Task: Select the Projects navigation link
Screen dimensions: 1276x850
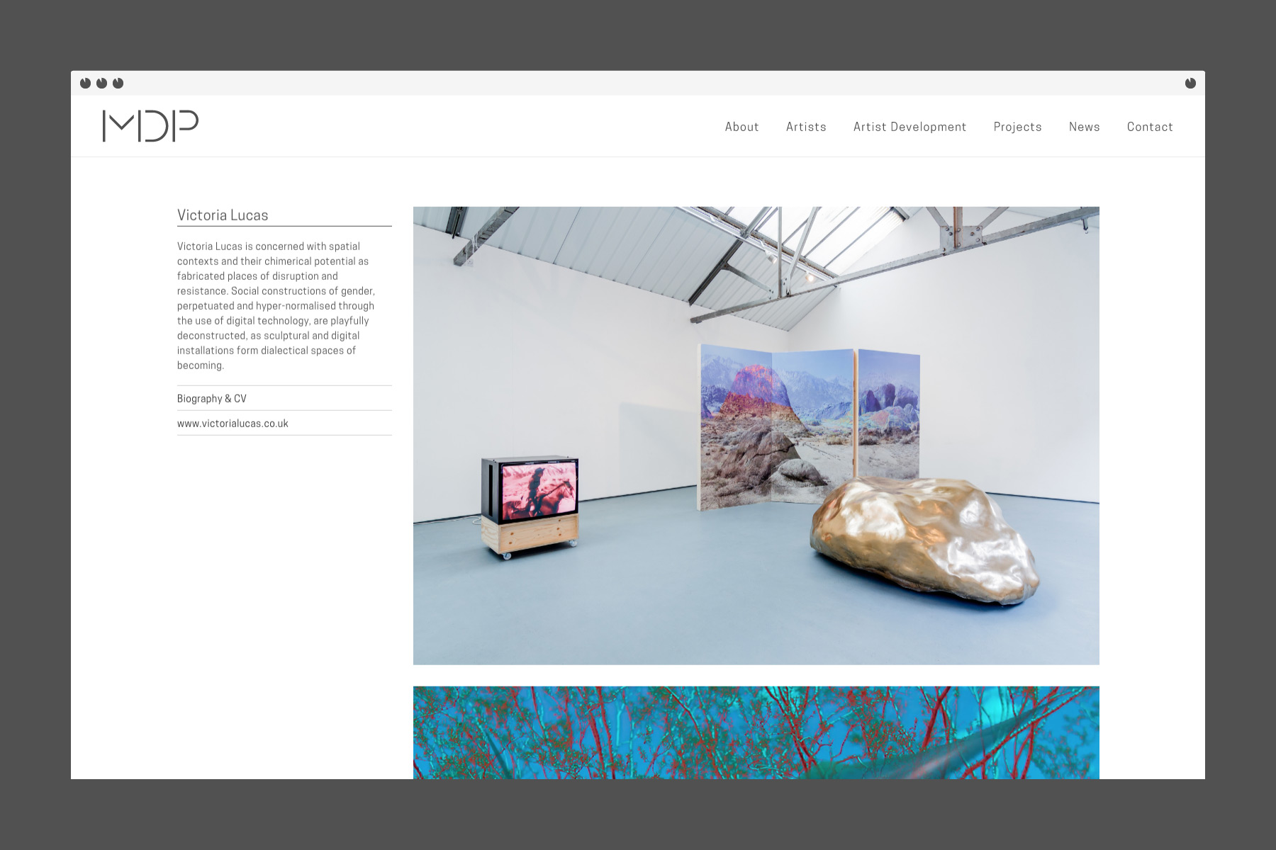Action: [x=1017, y=127]
